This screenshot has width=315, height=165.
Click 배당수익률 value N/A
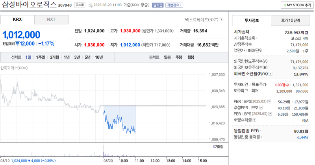(306, 121)
